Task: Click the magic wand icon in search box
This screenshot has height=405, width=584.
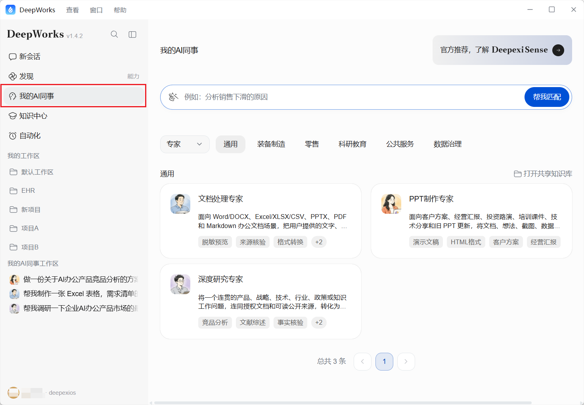Action: click(173, 97)
